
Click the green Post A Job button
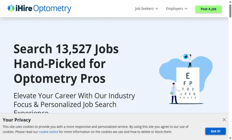coord(209,9)
